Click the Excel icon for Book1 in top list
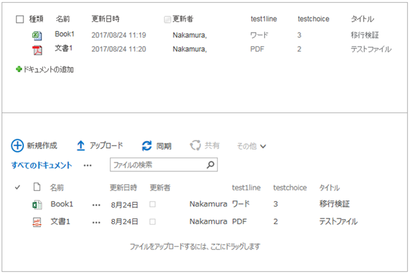Viewport: 410px width, 273px height. point(37,36)
